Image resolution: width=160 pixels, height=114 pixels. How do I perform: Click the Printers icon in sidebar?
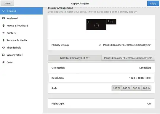coord(4,33)
